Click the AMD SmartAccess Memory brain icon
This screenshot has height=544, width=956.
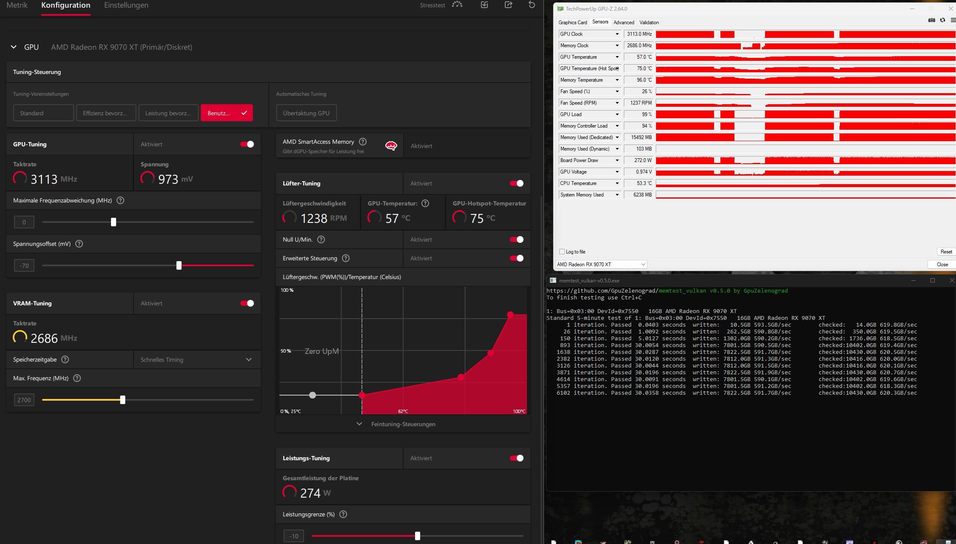(391, 146)
